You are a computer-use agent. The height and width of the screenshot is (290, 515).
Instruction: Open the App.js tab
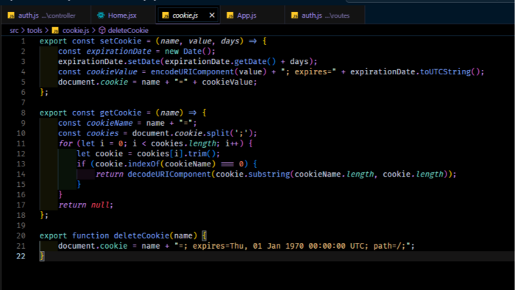click(246, 15)
